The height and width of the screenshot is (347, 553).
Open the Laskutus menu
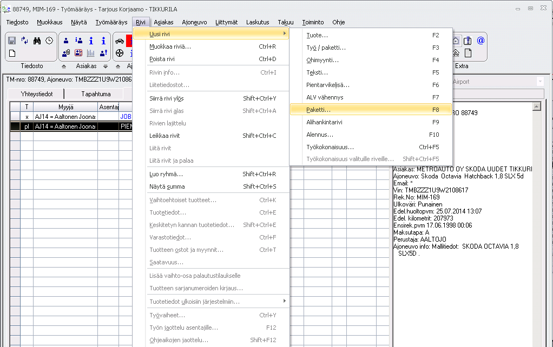(x=258, y=22)
